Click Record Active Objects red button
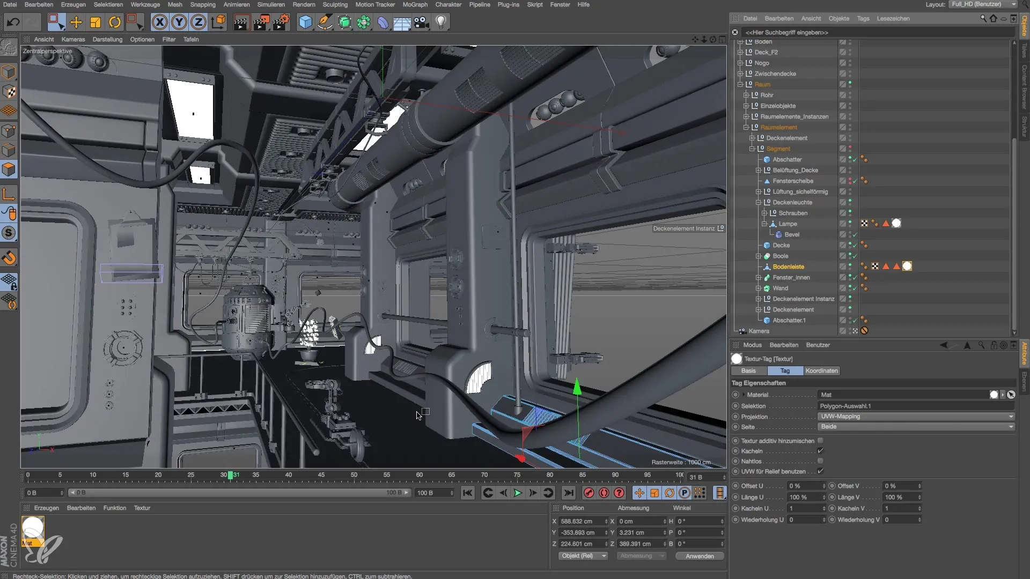The image size is (1030, 579). coord(589,493)
